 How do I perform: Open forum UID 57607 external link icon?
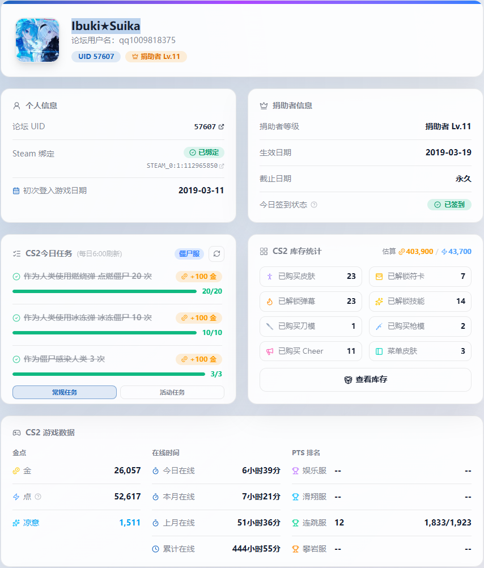(222, 127)
